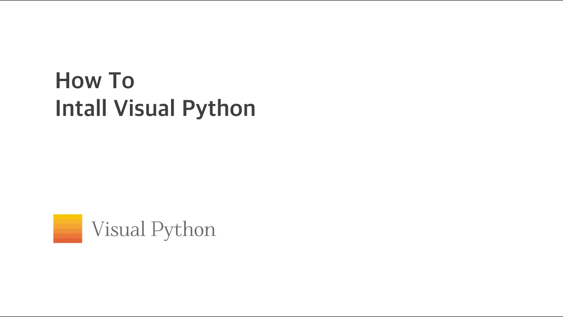The height and width of the screenshot is (317, 563).
Task: Click the word "To" in the title
Action: pyautogui.click(x=121, y=81)
